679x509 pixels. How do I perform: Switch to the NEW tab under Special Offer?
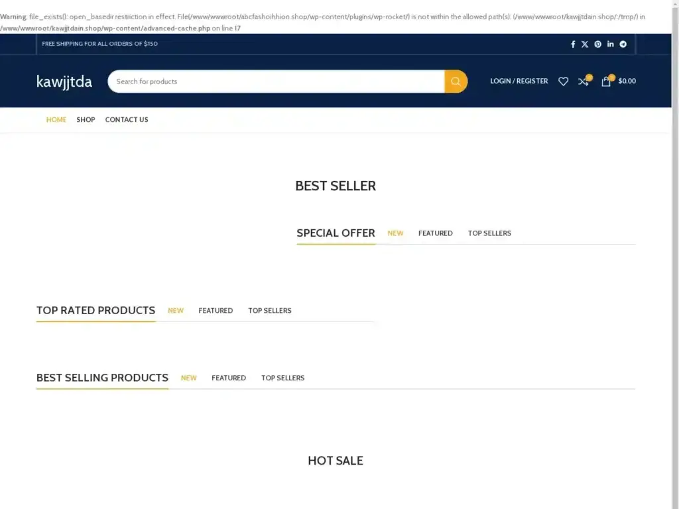[x=395, y=233]
